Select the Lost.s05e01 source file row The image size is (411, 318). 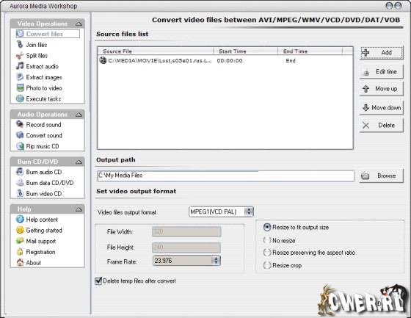coord(225,61)
